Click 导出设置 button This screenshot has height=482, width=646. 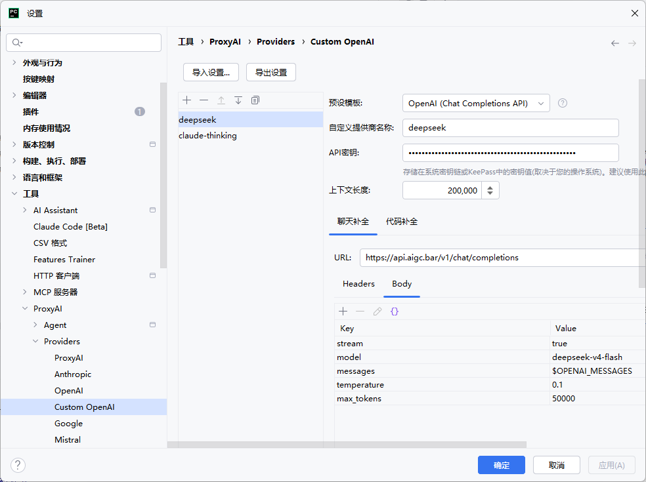271,72
